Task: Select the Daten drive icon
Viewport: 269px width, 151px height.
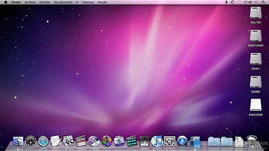Action: [x=256, y=59]
